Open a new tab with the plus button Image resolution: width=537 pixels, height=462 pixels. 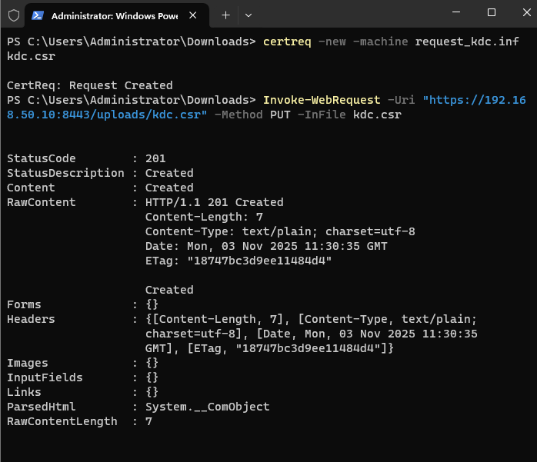pos(225,15)
